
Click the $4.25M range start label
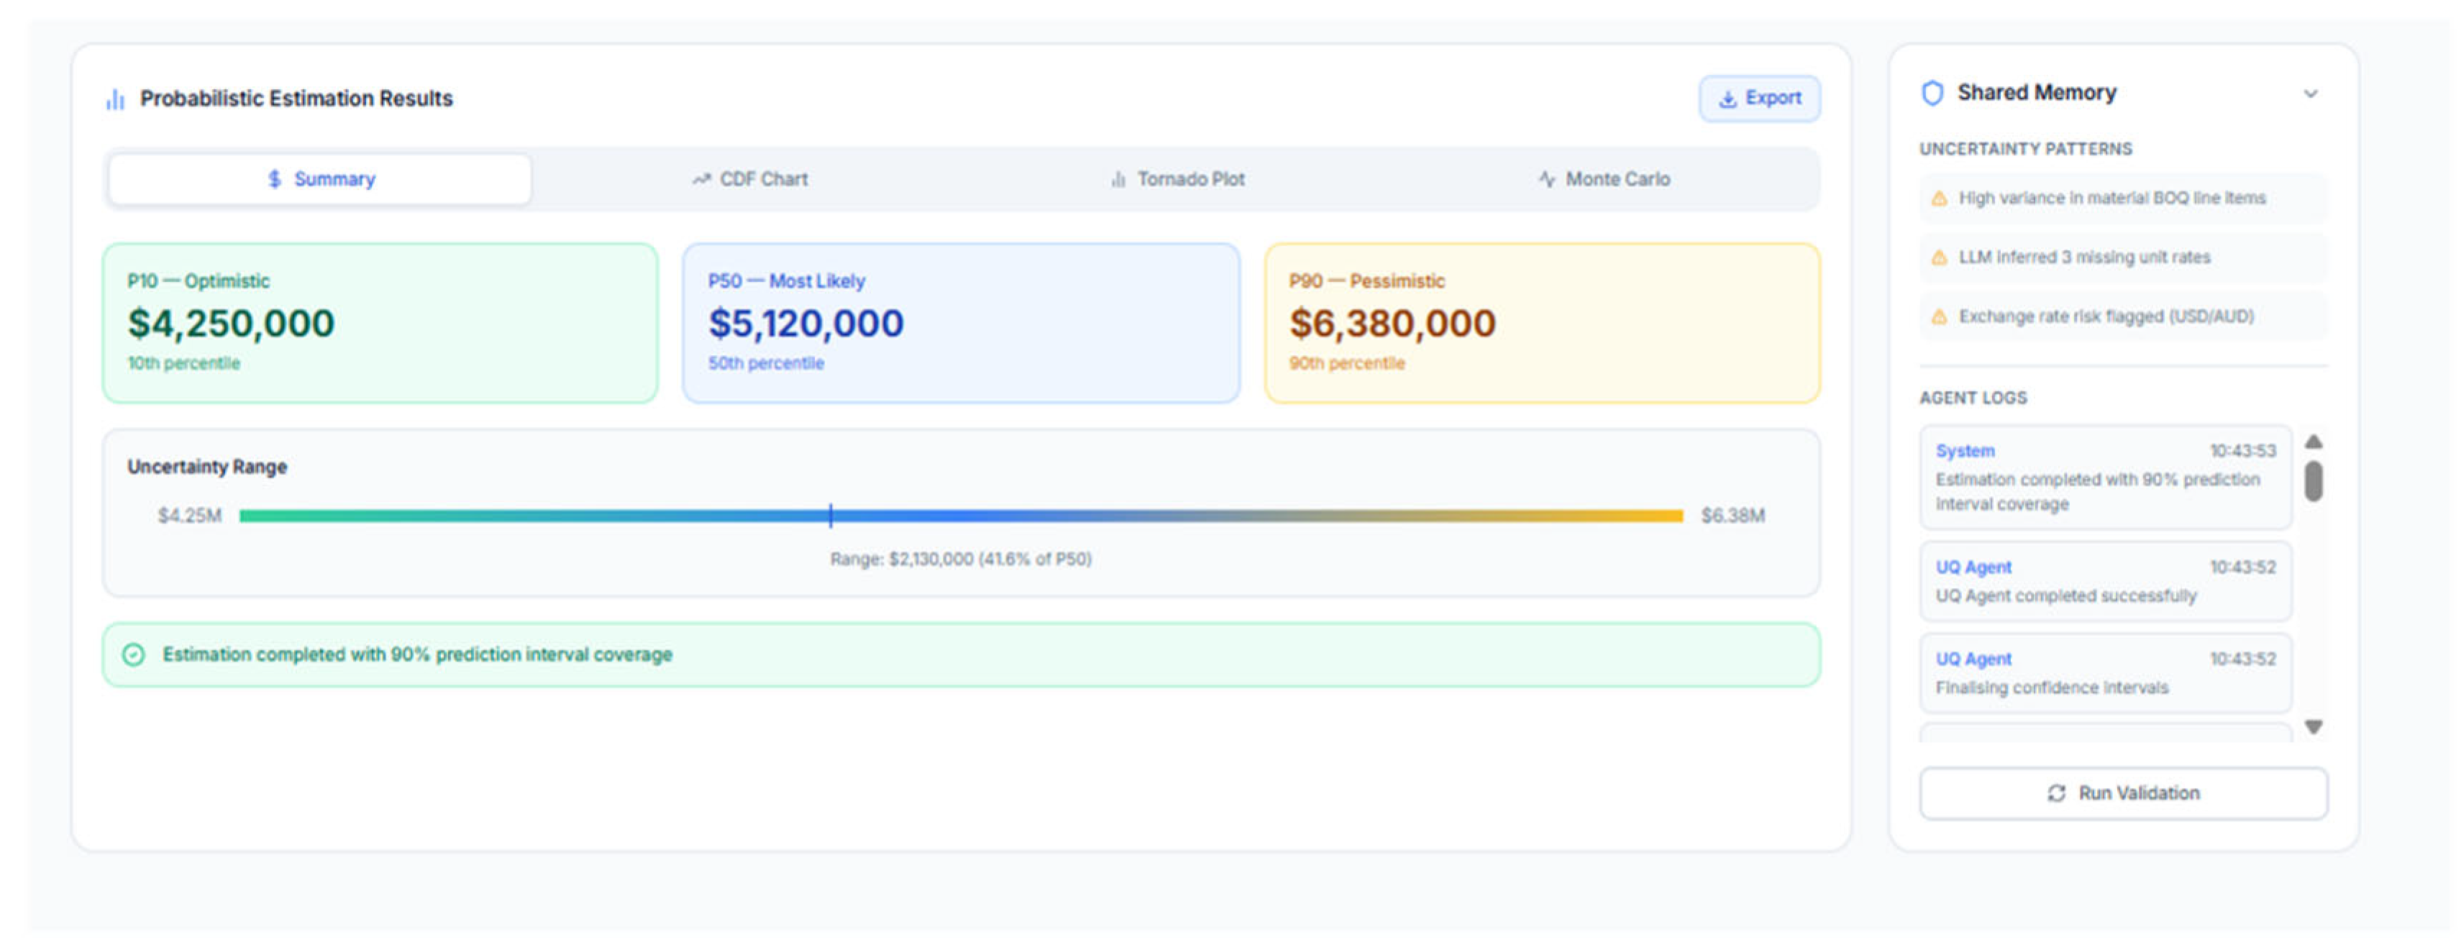tap(189, 516)
